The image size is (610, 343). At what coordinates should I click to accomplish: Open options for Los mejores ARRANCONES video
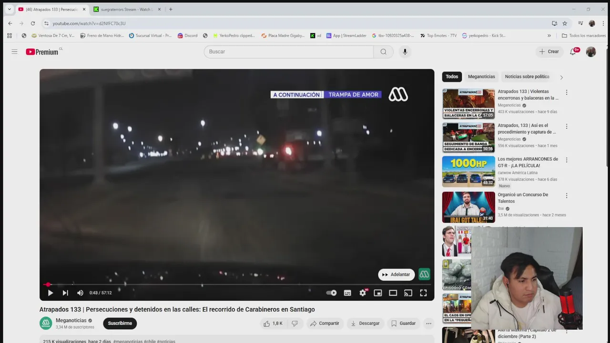pyautogui.click(x=567, y=160)
